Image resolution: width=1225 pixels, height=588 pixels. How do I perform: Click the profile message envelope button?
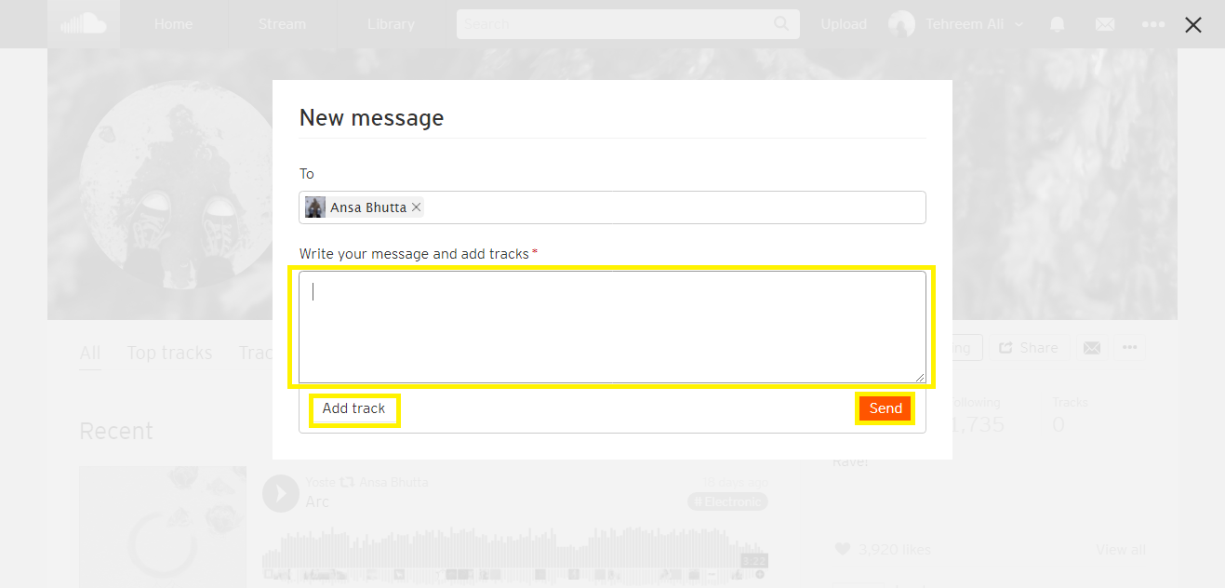(1092, 347)
